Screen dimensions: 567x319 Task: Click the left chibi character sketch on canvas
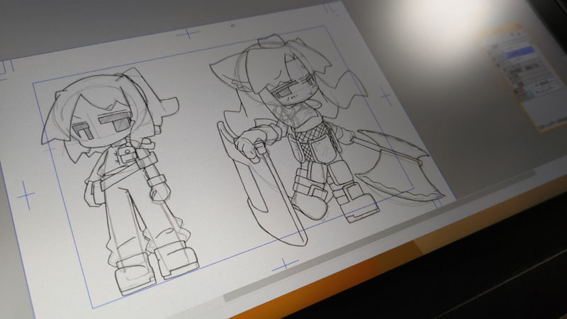pos(120,180)
